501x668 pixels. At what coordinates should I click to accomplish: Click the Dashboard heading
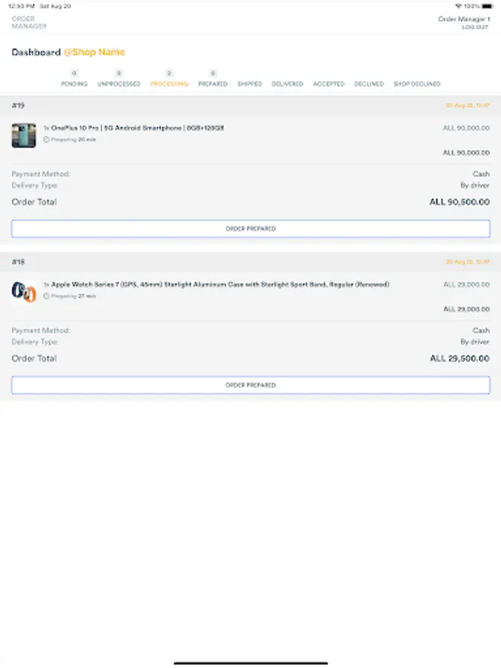point(36,52)
